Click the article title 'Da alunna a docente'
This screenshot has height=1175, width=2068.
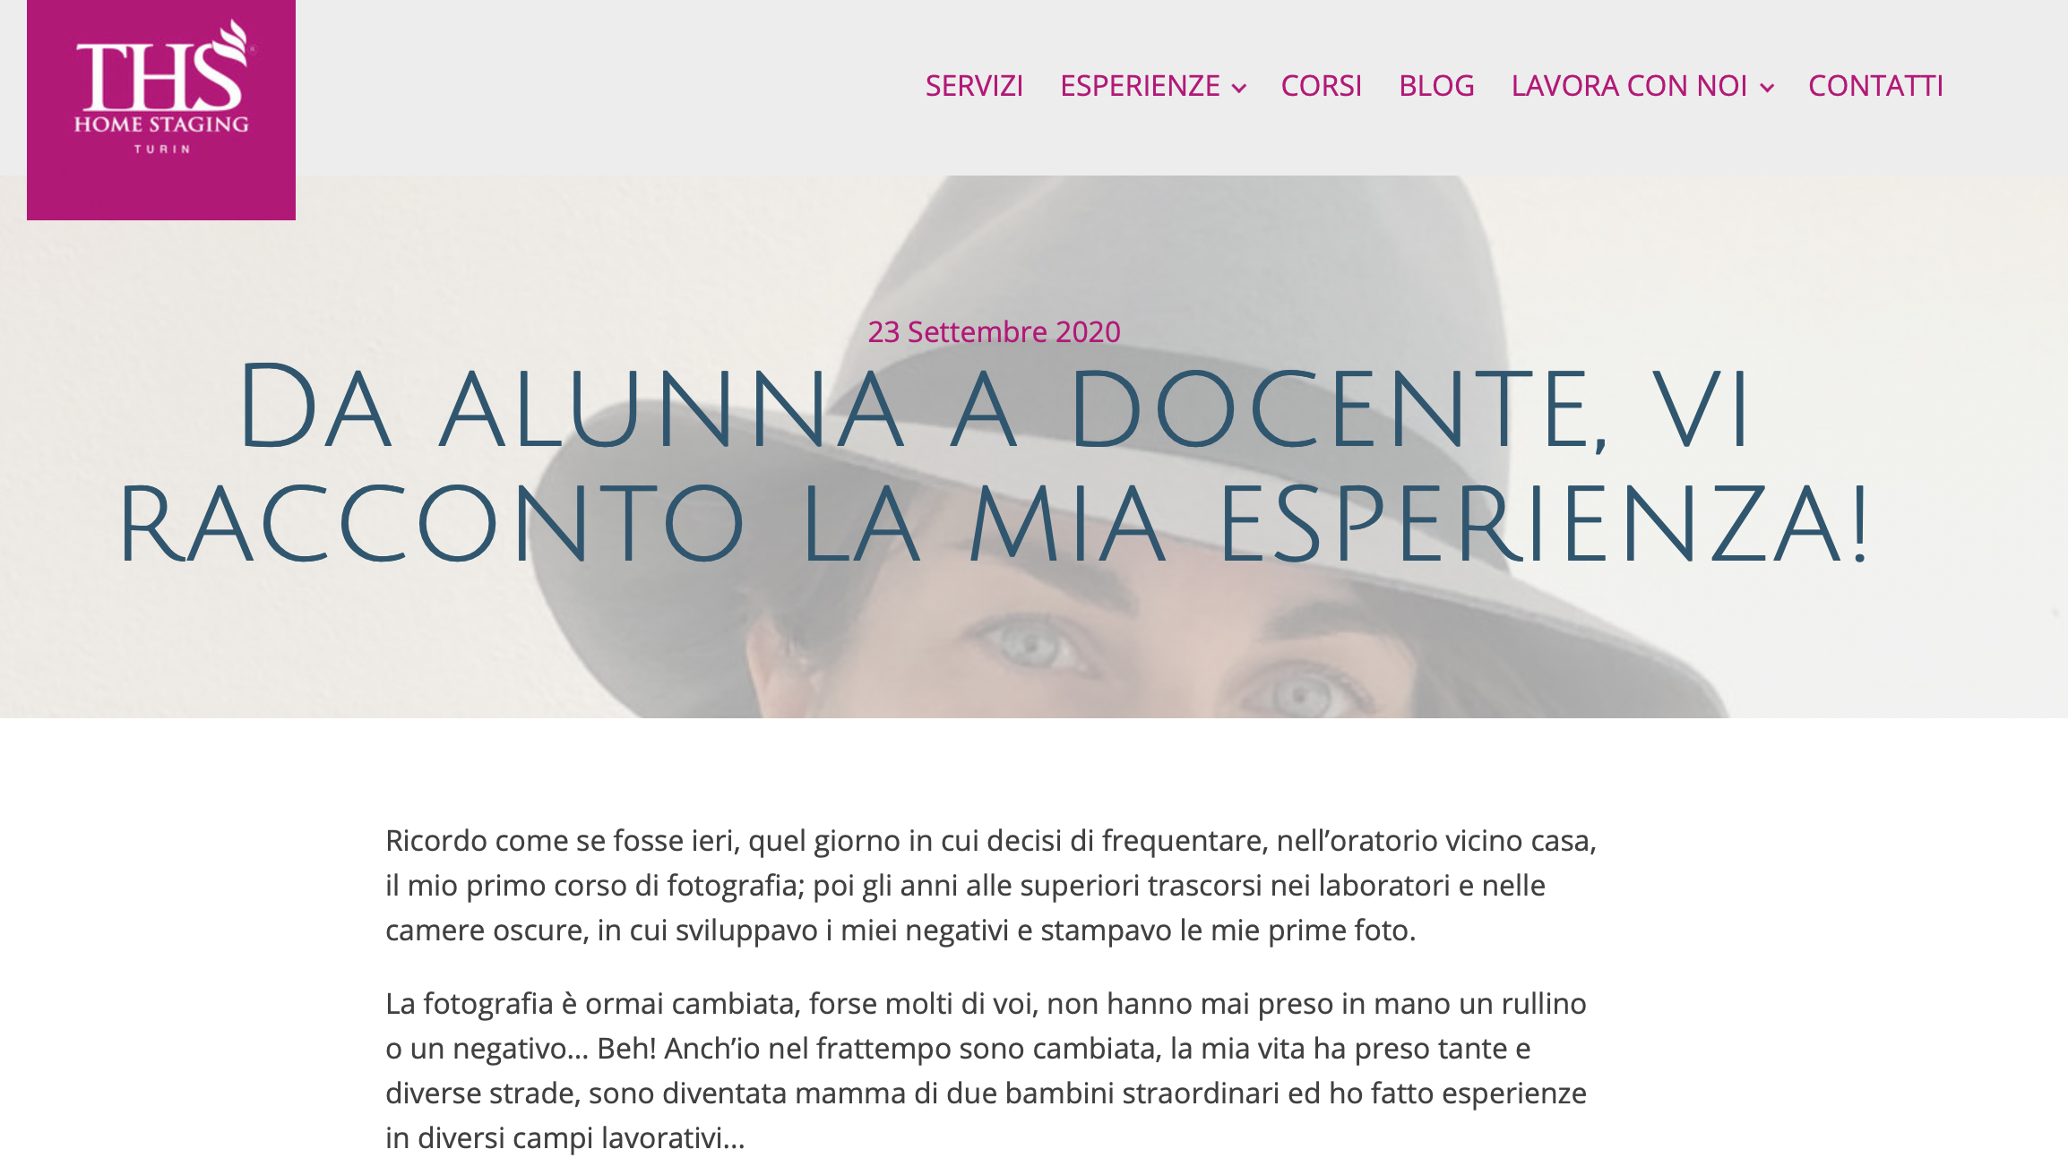tap(994, 463)
